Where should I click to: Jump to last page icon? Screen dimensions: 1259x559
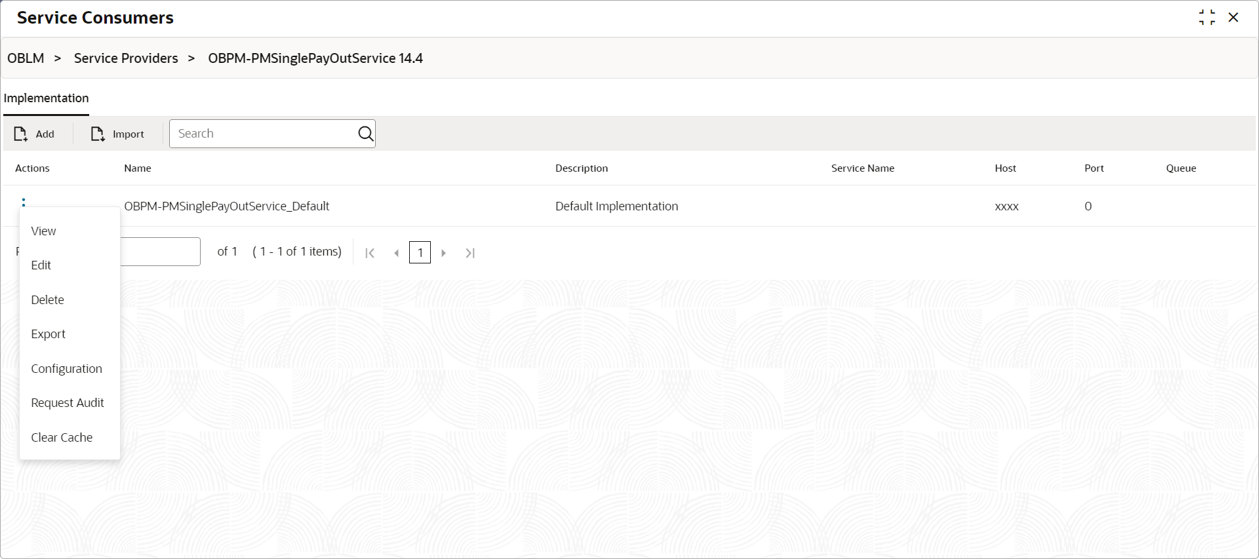point(470,253)
